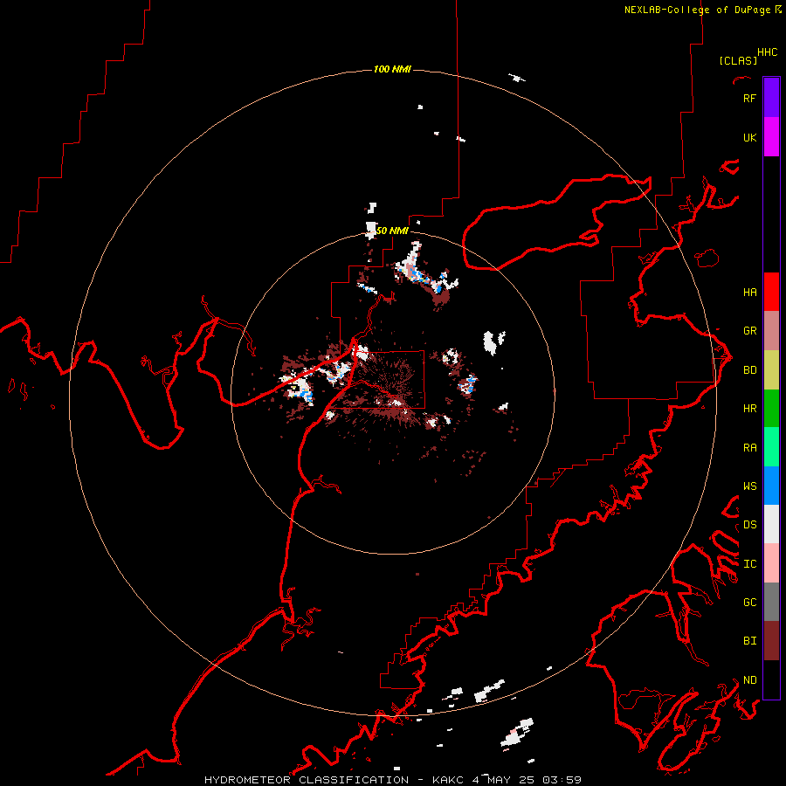Click the UK legend label
This screenshot has width=786, height=786.
click(749, 137)
